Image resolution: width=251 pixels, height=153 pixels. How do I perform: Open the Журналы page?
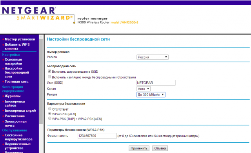tap(13, 96)
